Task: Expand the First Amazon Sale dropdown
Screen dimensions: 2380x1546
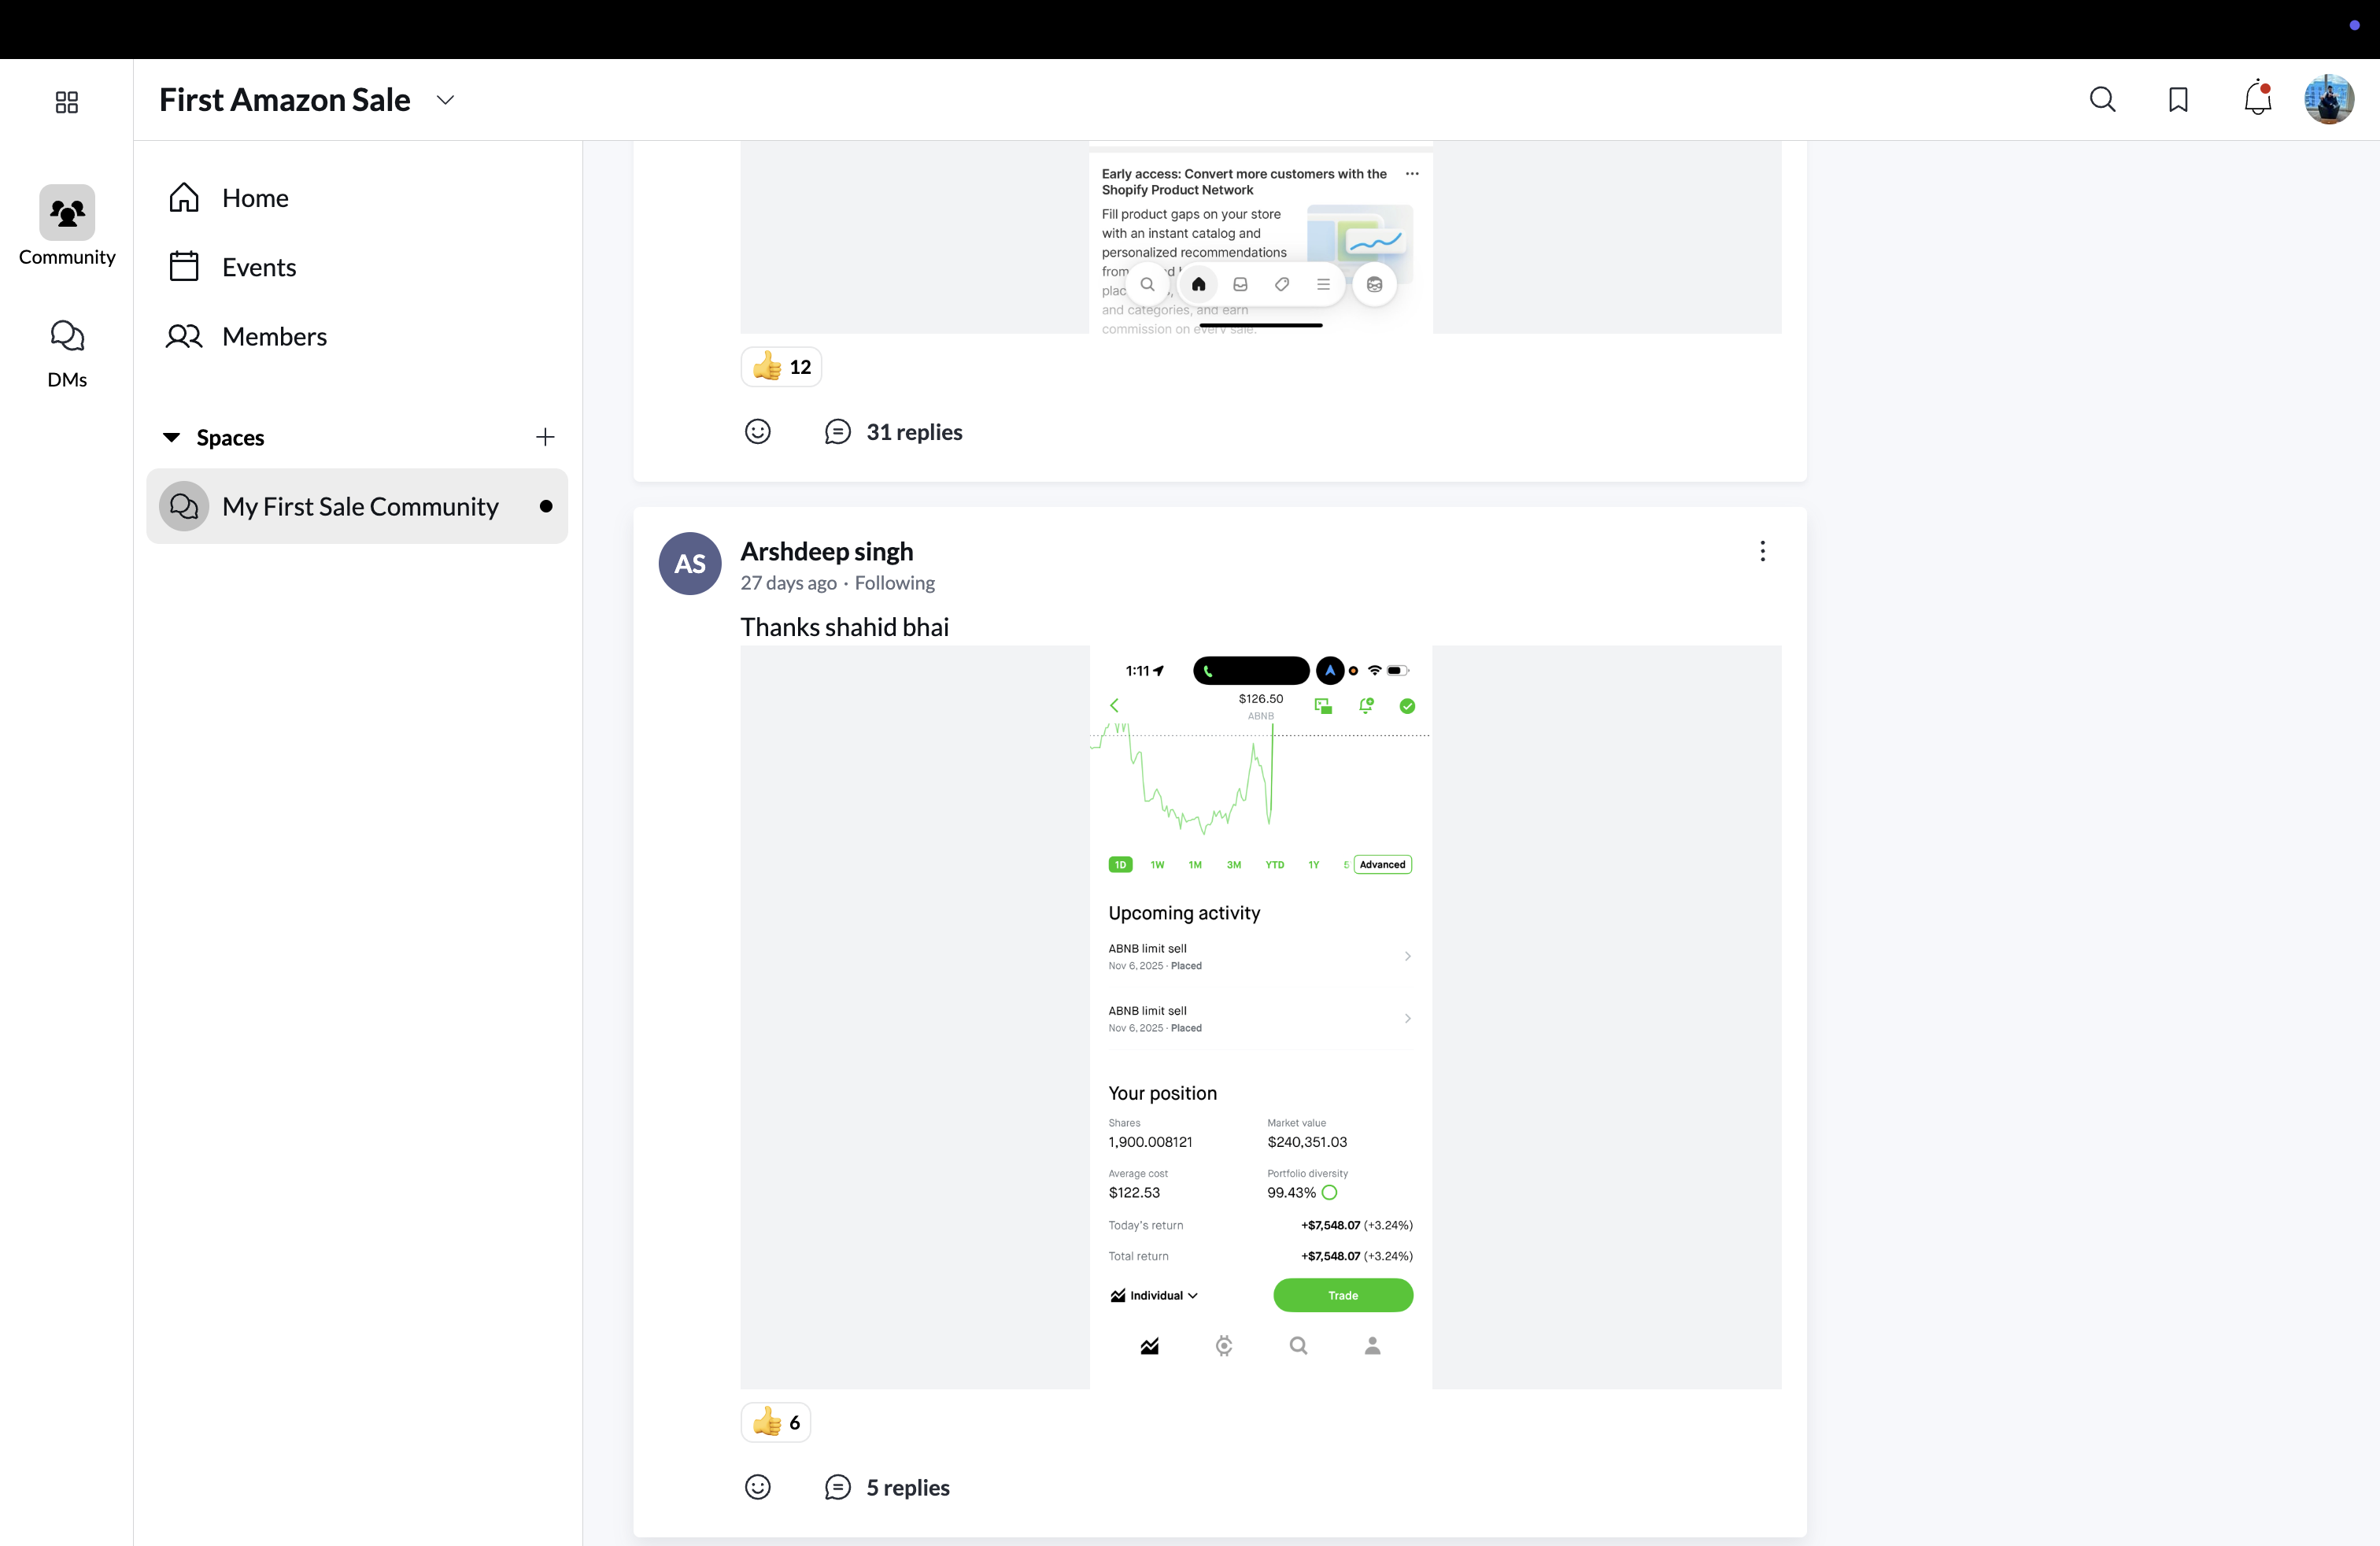Action: coord(446,100)
